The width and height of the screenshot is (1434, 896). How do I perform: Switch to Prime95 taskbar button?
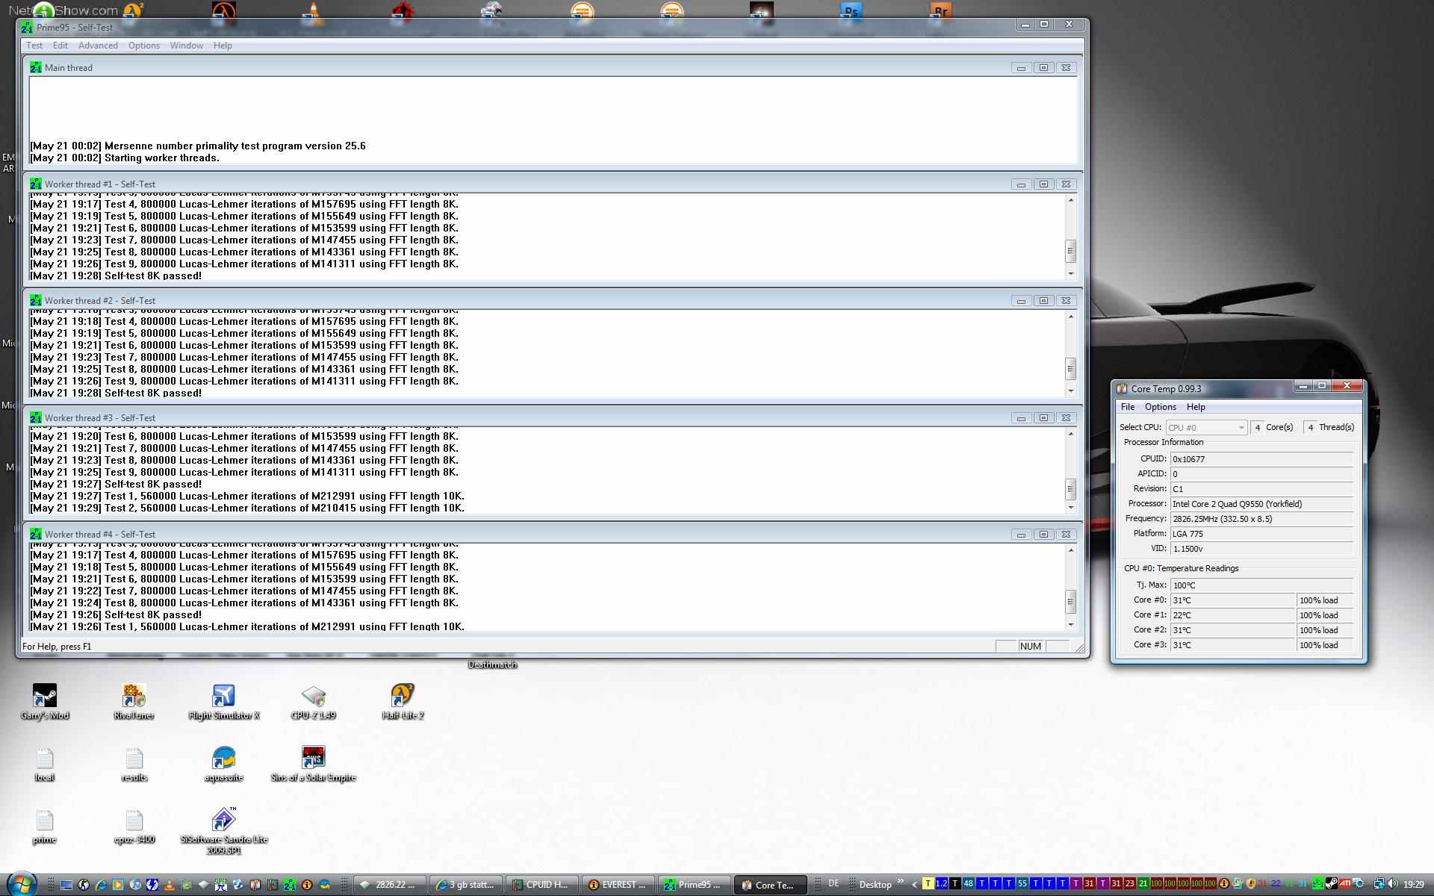coord(695,885)
